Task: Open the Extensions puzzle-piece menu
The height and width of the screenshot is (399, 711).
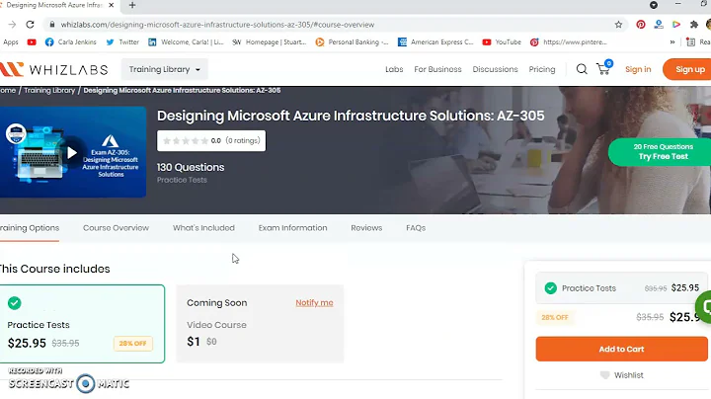Action: 694,25
